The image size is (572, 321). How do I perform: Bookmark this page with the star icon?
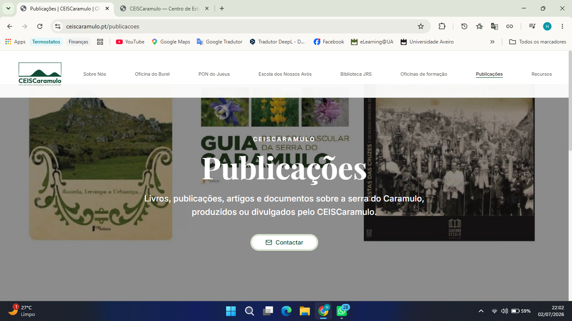pos(421,26)
